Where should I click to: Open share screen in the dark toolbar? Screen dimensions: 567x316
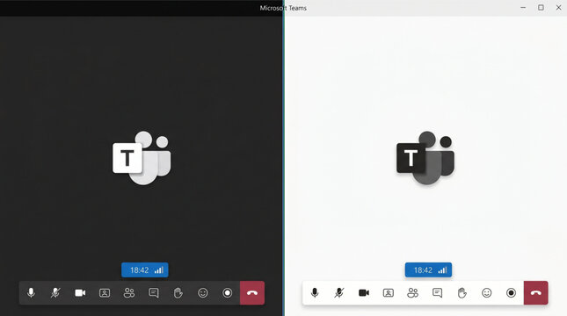[x=105, y=293]
